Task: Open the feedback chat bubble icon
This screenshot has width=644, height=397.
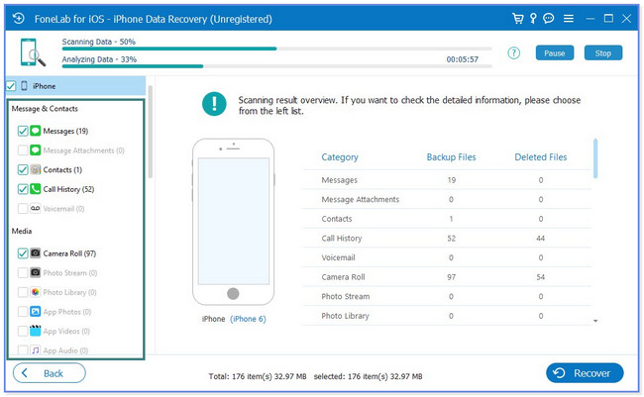Action: (x=548, y=19)
